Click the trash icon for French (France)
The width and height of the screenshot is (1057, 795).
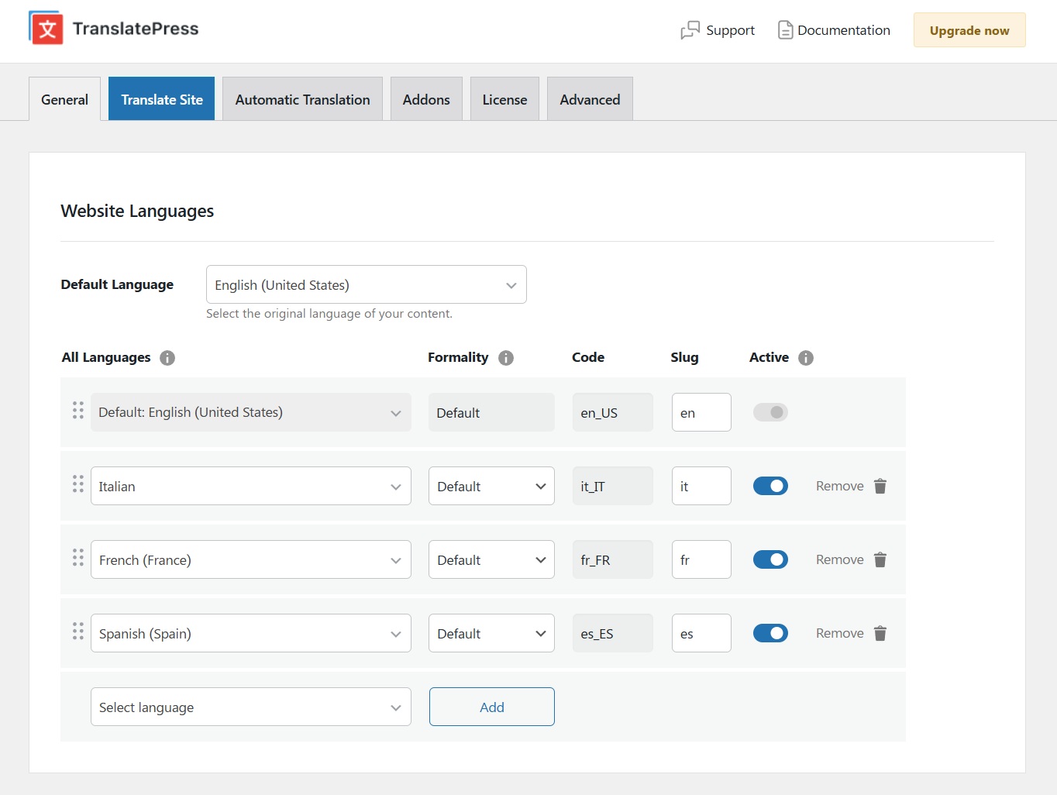[880, 560]
